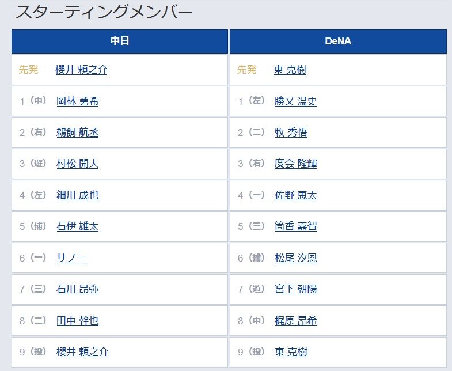Click cleanup hitter 佐野 恵太
452x371 pixels.
pyautogui.click(x=296, y=195)
